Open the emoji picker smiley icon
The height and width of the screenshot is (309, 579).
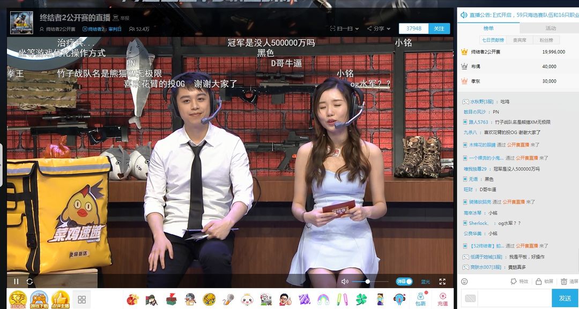(464, 281)
